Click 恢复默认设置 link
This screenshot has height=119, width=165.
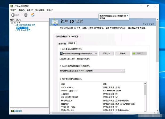click(148, 24)
